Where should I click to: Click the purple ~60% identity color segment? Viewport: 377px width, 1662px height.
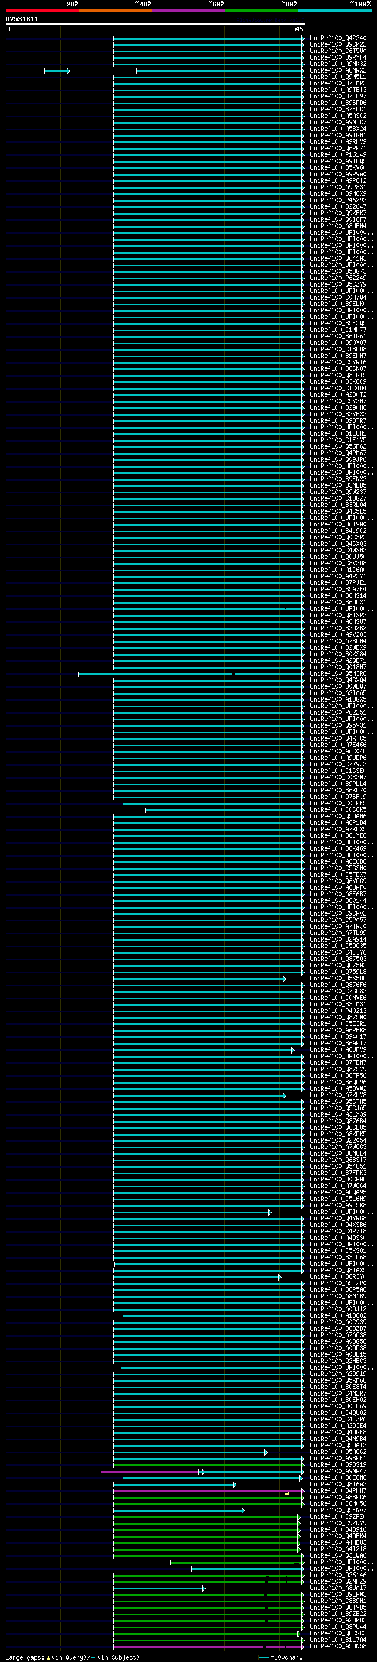[x=189, y=11]
